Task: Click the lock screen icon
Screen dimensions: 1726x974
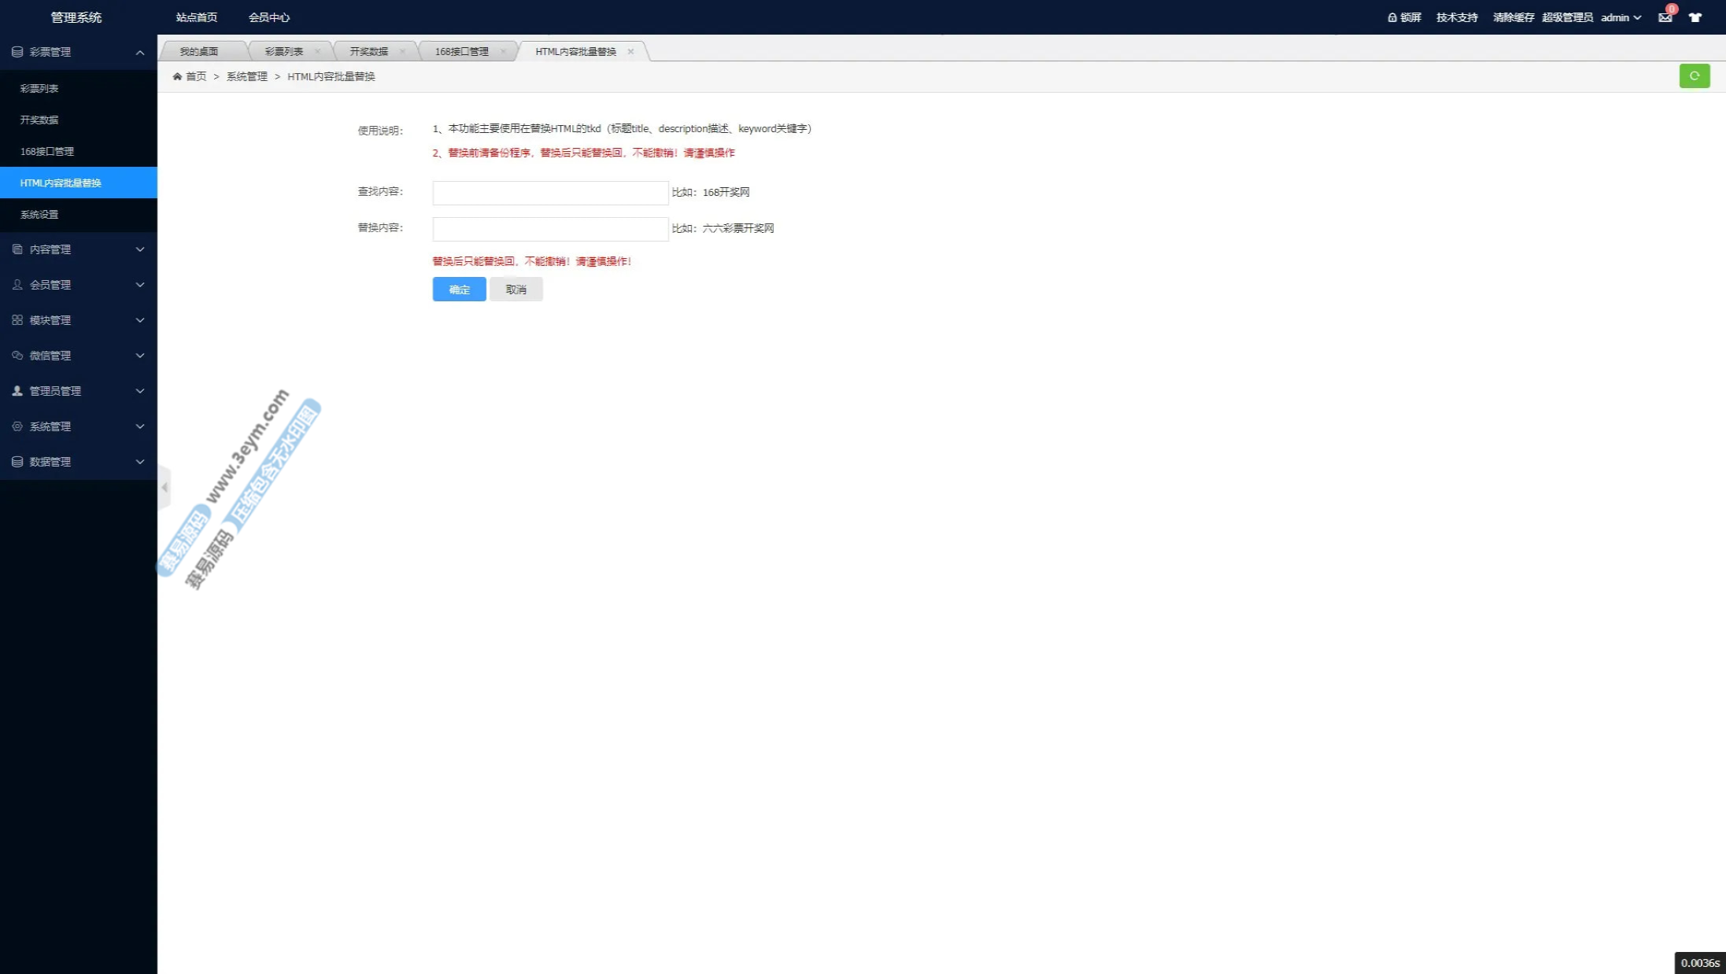Action: [1392, 17]
